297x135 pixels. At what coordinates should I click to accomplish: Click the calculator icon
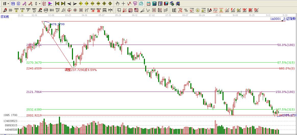click(x=154, y=4)
